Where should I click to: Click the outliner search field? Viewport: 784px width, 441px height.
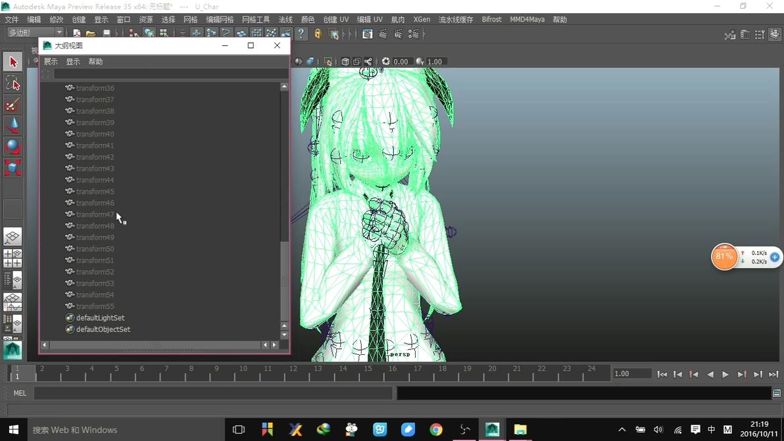click(171, 74)
